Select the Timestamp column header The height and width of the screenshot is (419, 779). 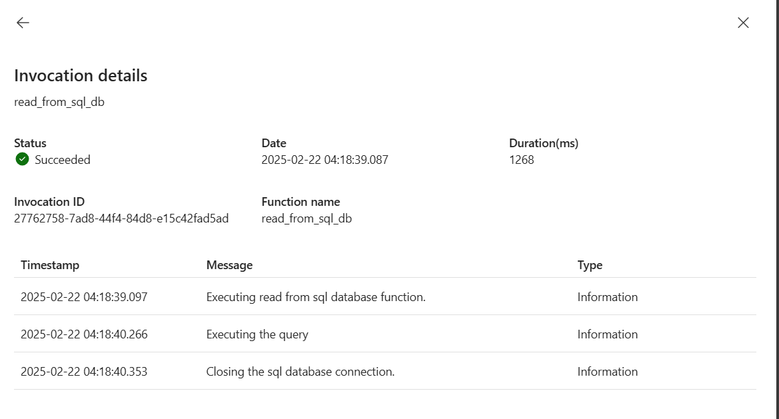point(50,265)
